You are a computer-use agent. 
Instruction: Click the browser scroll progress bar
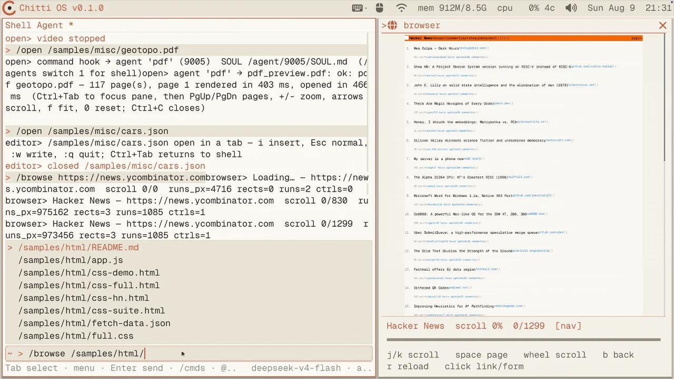pos(523,340)
